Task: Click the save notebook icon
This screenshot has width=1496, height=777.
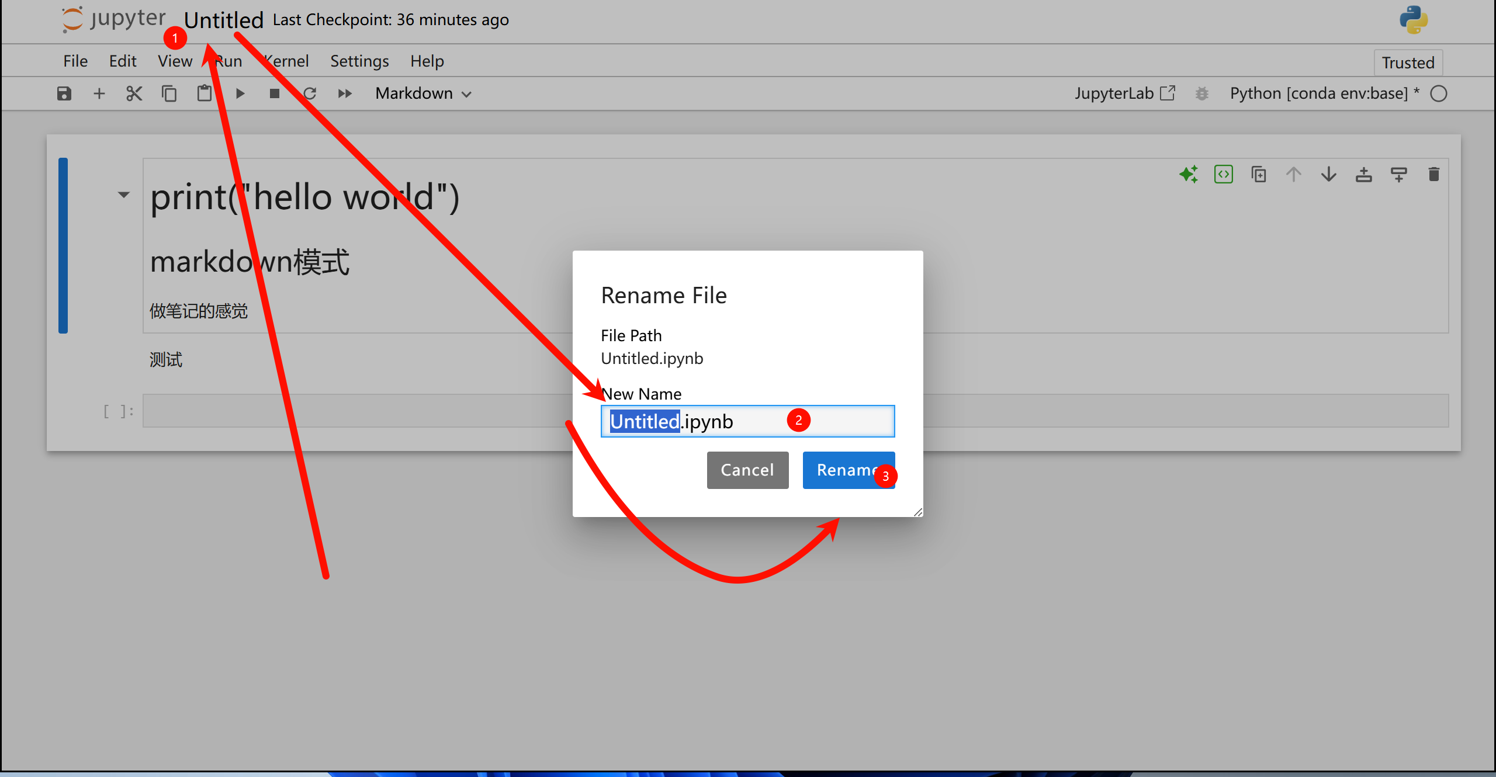Action: (64, 93)
